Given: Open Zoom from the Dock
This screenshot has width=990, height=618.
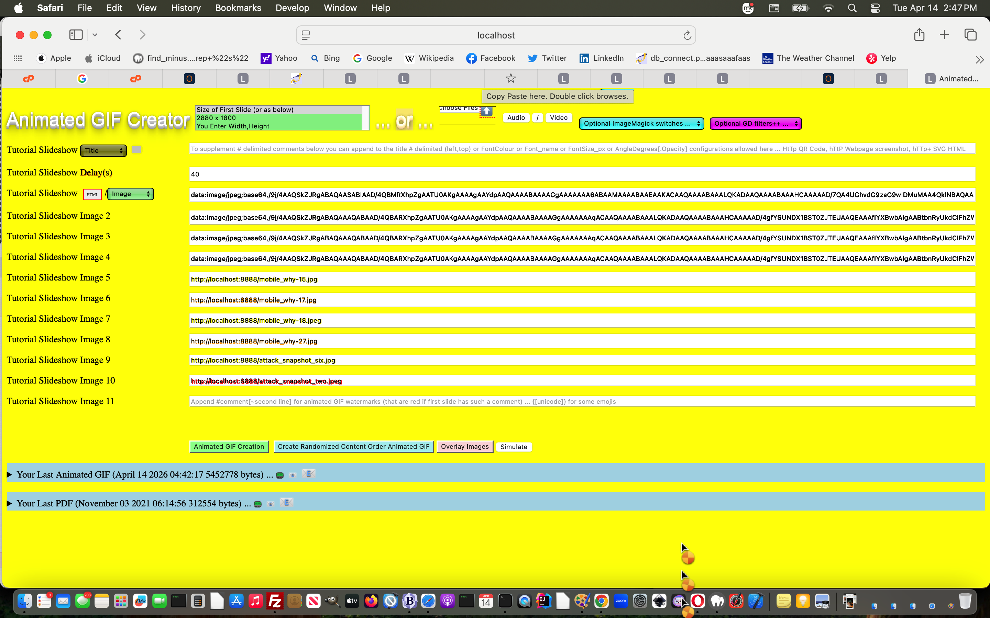Looking at the screenshot, I should (621, 601).
